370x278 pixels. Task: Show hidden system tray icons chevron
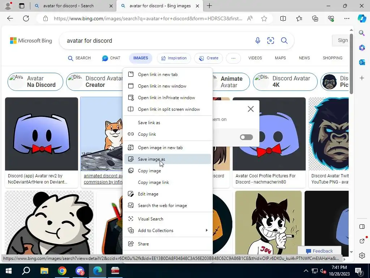pos(306,271)
